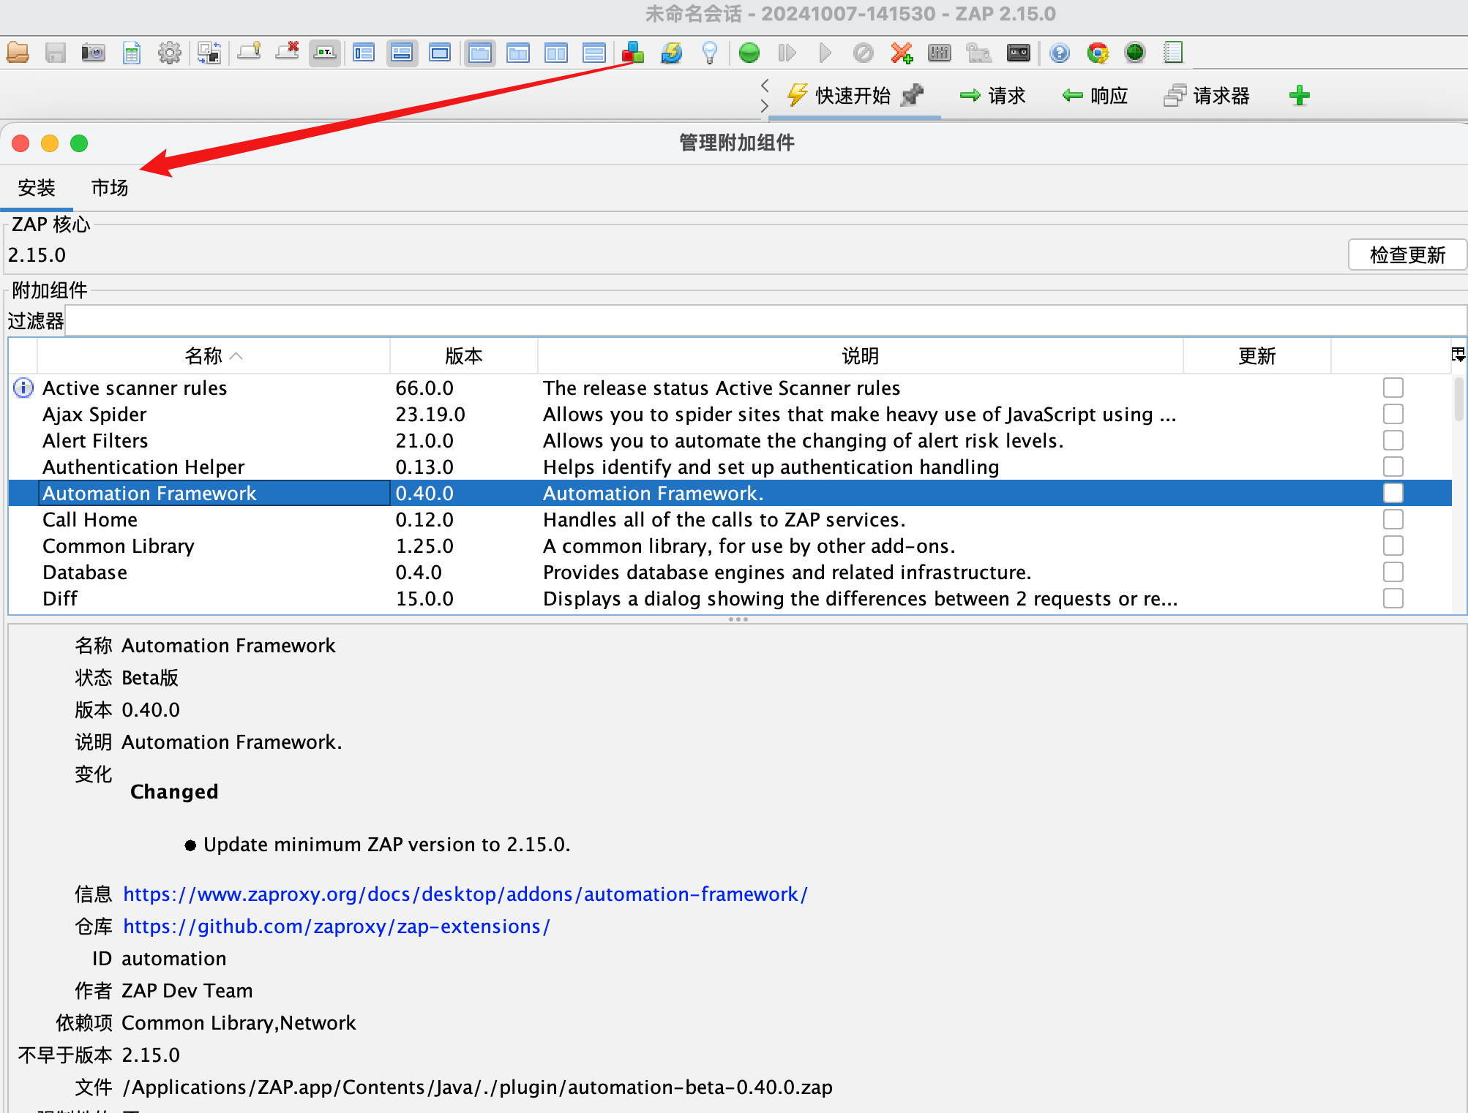The image size is (1468, 1113).
Task: Open the 请求器 requester tab
Action: tap(1207, 96)
